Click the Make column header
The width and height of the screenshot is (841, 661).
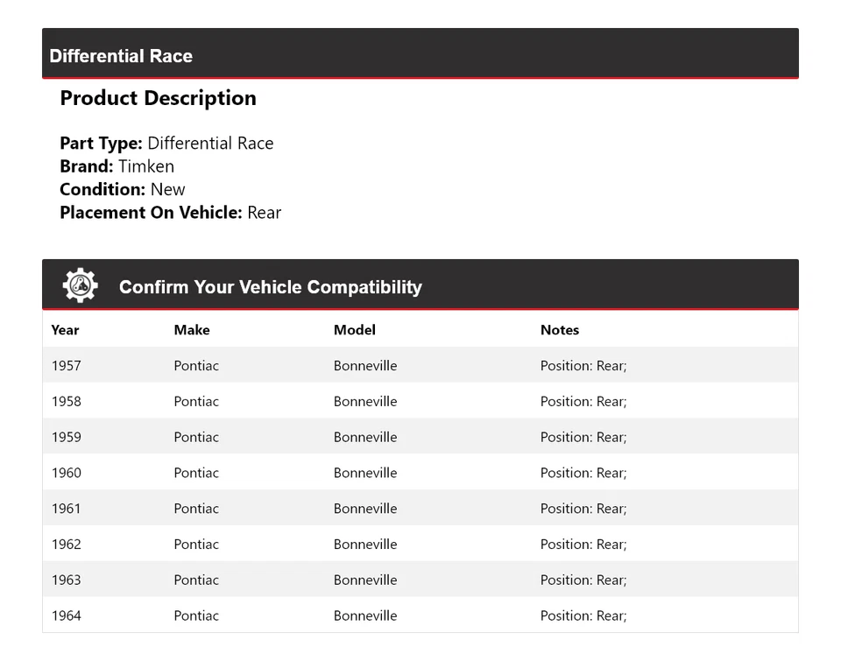tap(192, 330)
